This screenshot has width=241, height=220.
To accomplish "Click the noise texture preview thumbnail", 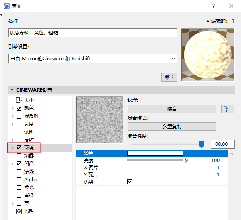I will tap(99, 120).
